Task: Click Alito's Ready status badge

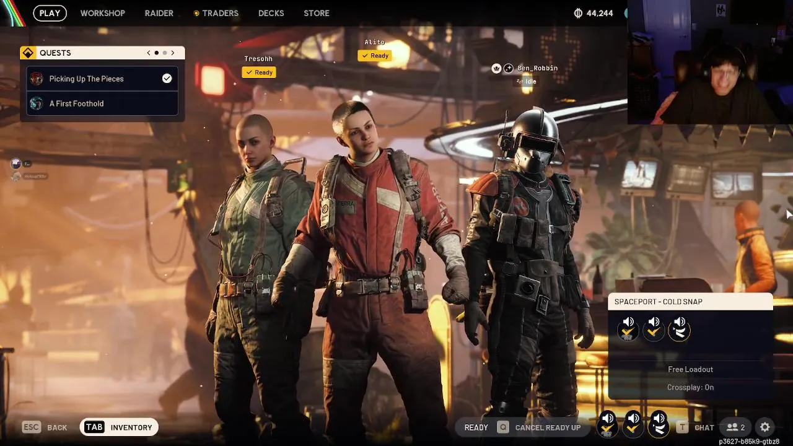Action: 375,56
